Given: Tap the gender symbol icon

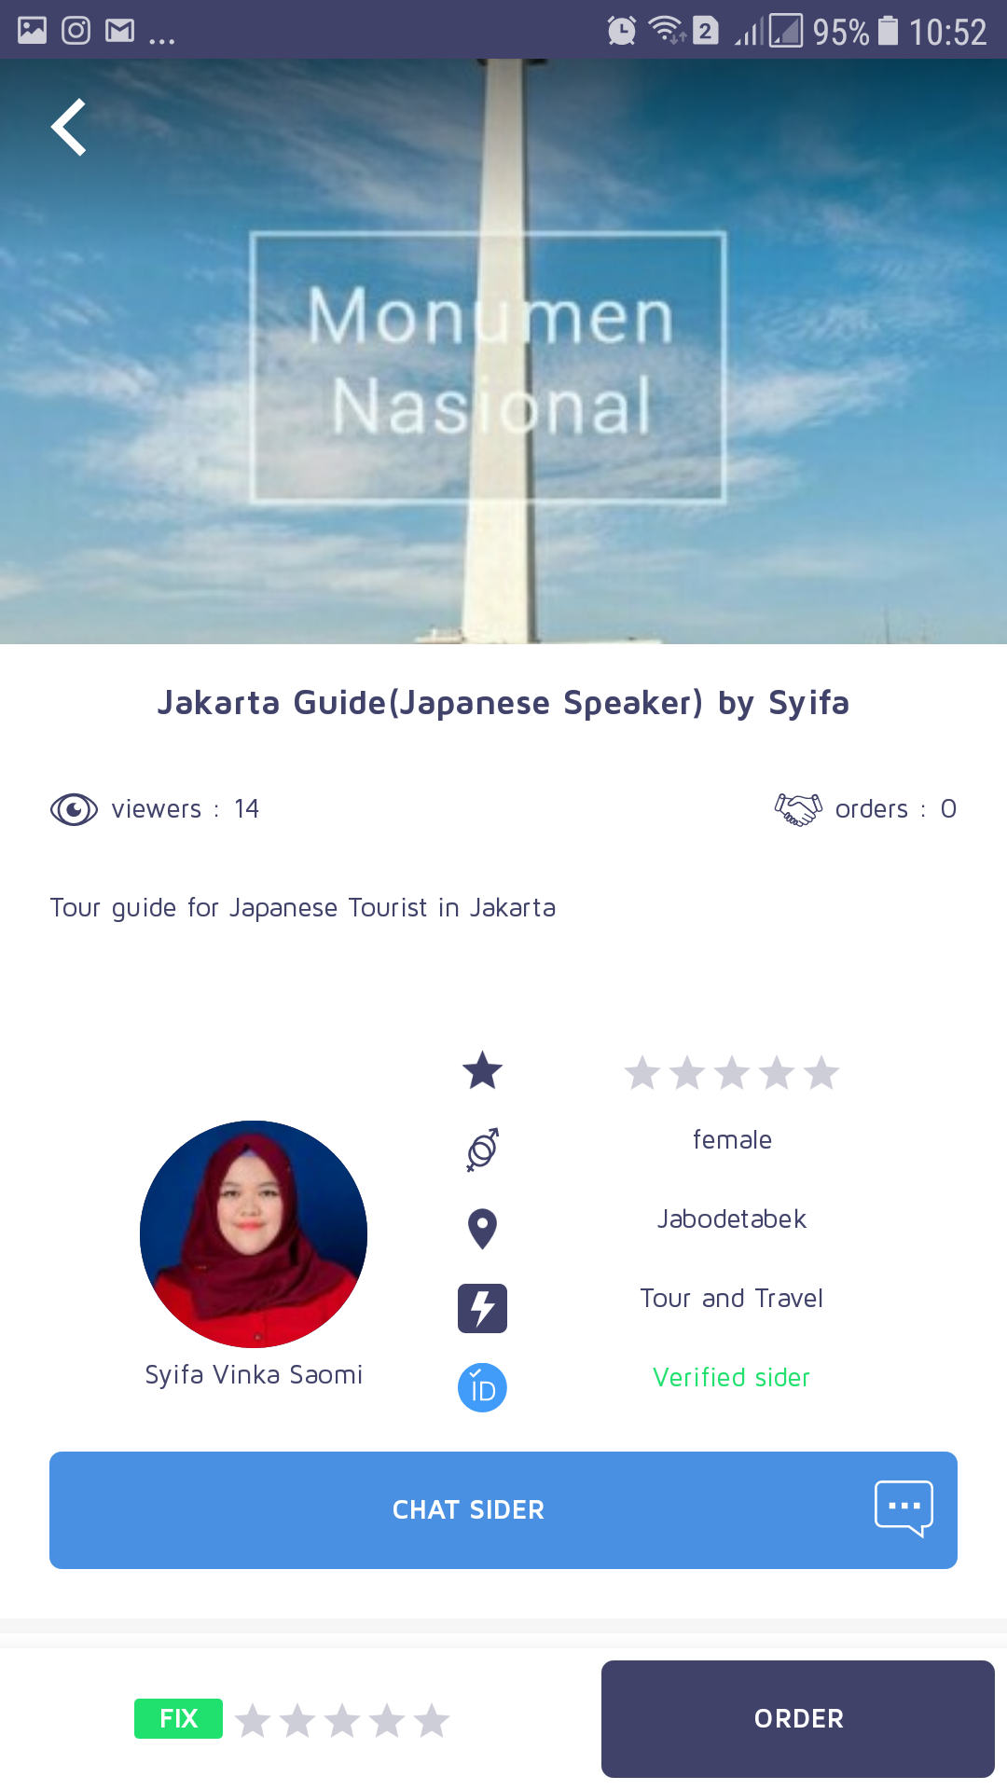Looking at the screenshot, I should pyautogui.click(x=482, y=1150).
